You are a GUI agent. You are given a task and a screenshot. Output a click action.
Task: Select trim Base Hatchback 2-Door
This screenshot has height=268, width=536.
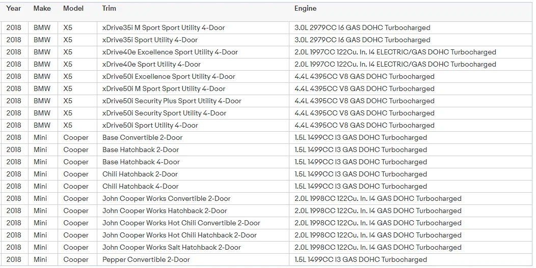141,150
